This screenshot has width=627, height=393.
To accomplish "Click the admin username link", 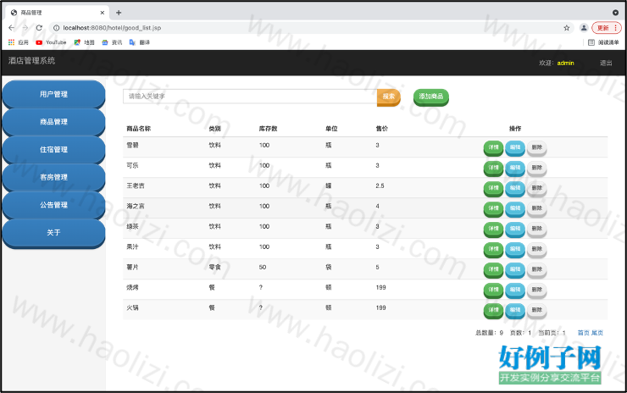I will point(565,63).
